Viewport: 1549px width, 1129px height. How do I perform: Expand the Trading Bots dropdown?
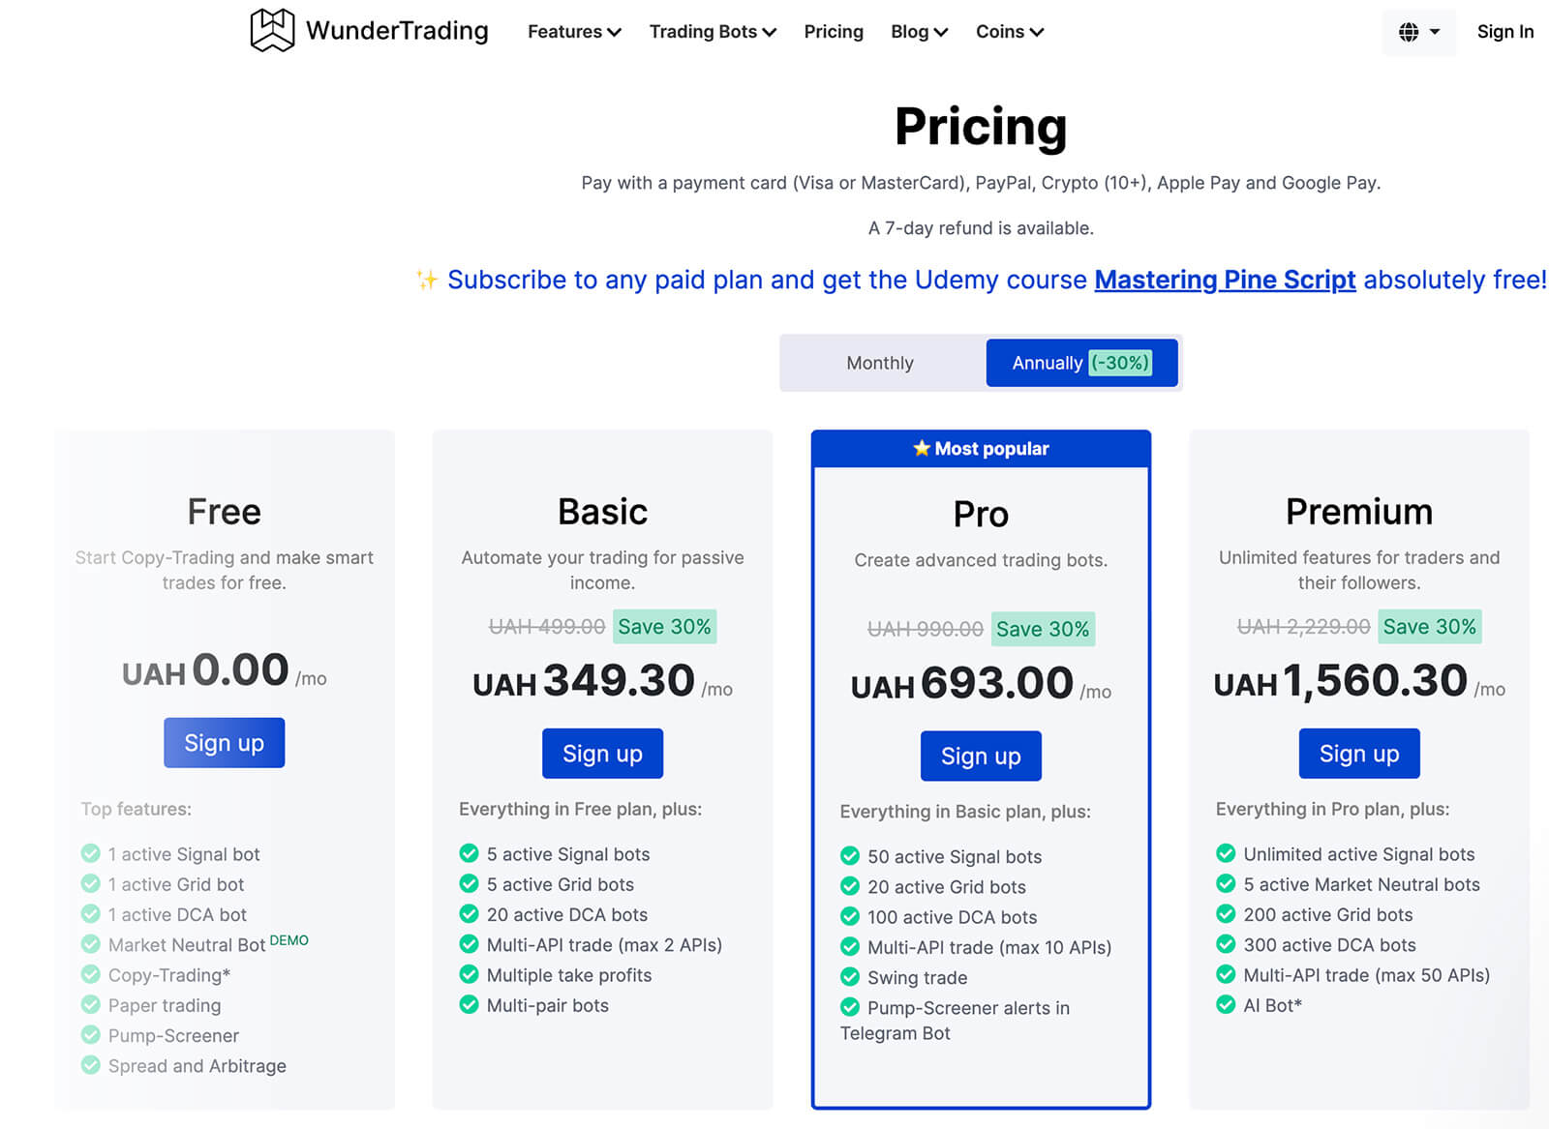[712, 32]
